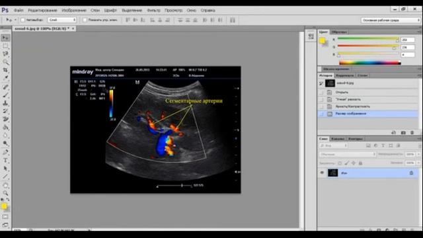
Task: Filter layers by type layers icon
Action: coord(383,145)
